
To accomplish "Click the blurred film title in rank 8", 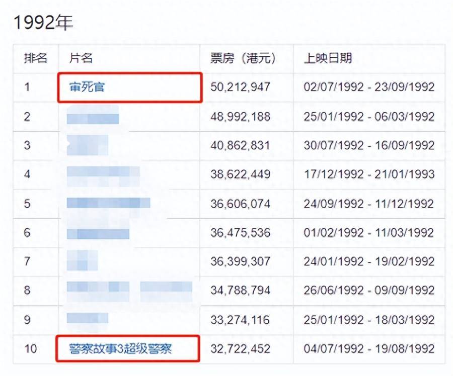I will (129, 290).
